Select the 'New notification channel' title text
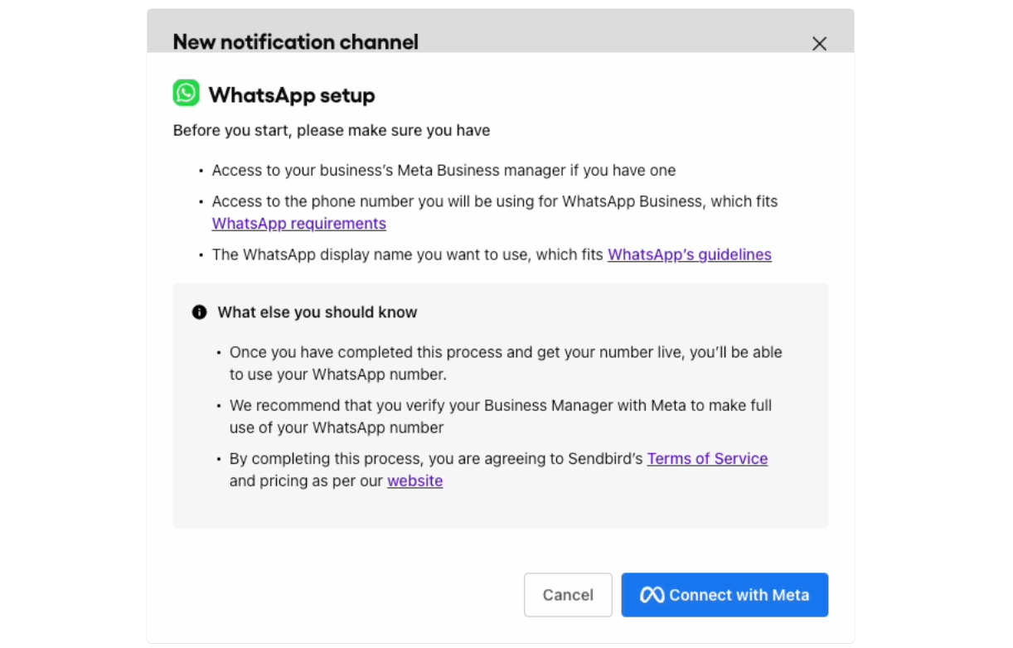 tap(295, 41)
